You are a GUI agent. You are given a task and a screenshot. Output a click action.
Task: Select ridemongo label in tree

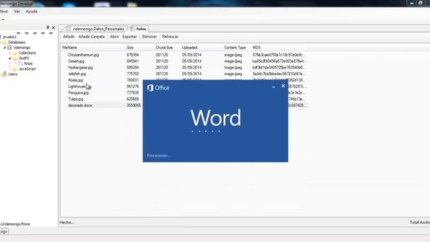(x=21, y=48)
